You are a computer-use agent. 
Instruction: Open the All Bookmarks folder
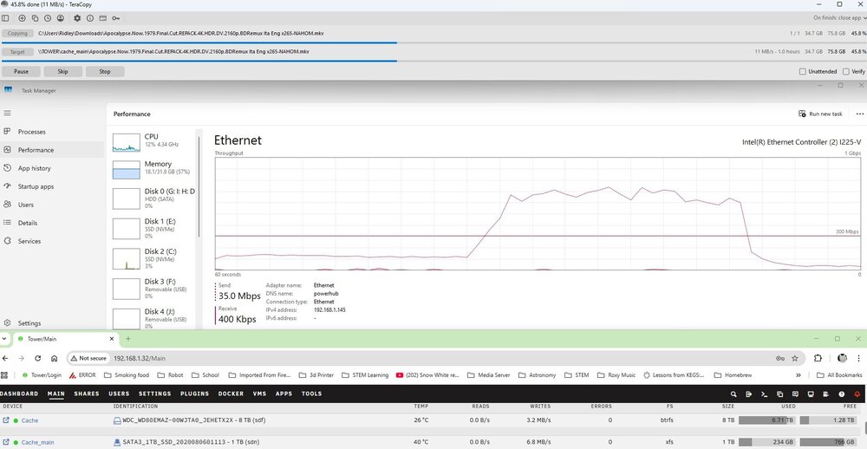click(839, 375)
